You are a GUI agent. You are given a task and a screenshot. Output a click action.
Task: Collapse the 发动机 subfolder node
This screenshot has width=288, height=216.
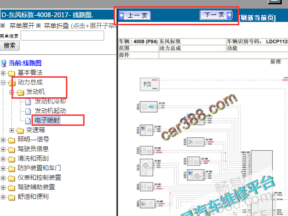[x=11, y=92]
